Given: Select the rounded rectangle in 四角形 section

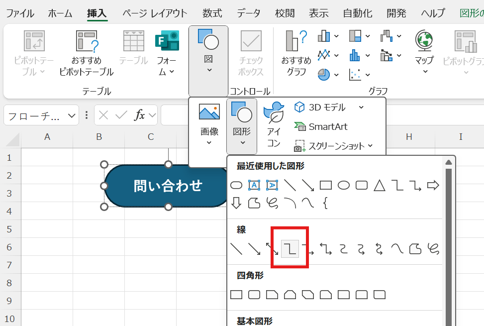Looking at the screenshot, I should pos(254,294).
